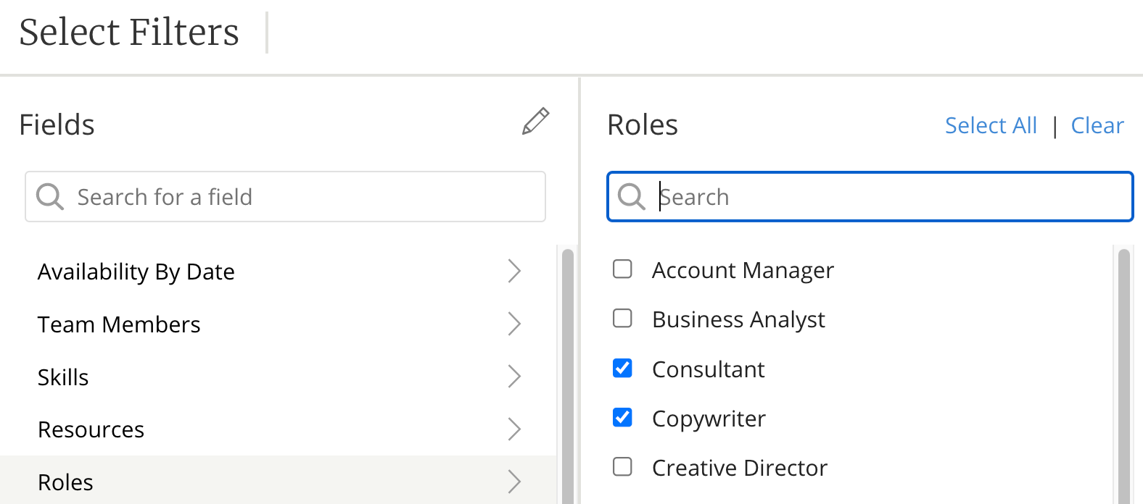
Task: Uncheck the Copywriter checkbox
Action: tap(622, 418)
